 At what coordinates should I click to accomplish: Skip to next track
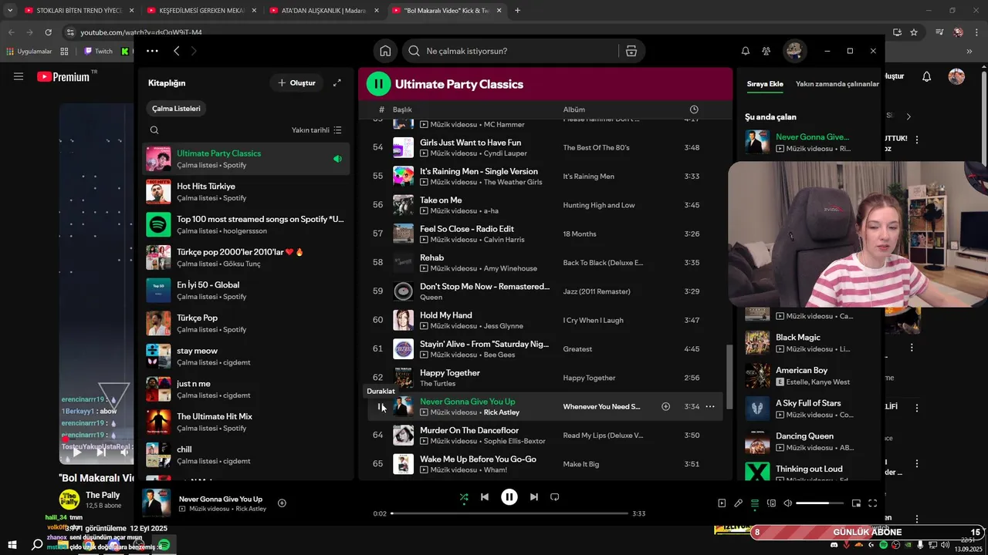[533, 497]
